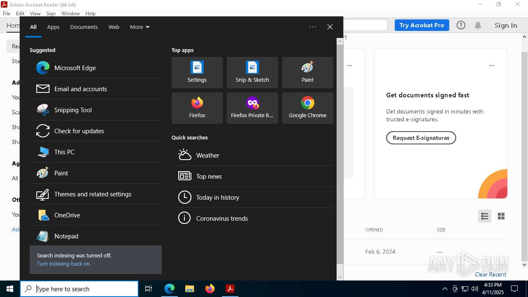This screenshot has width=528, height=297.
Task: Open volume control in system tray
Action: click(475, 289)
